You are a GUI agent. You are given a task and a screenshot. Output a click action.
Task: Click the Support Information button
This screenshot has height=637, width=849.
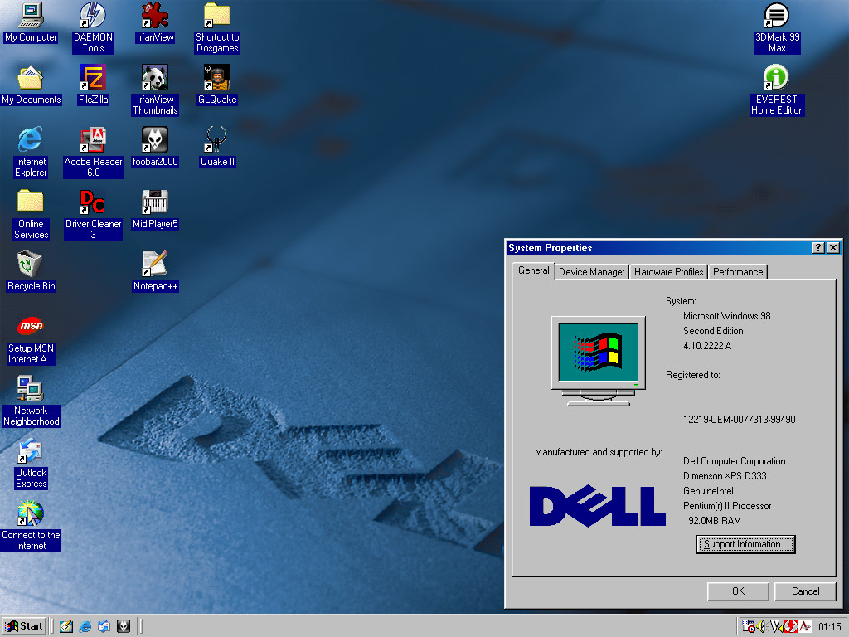click(745, 544)
